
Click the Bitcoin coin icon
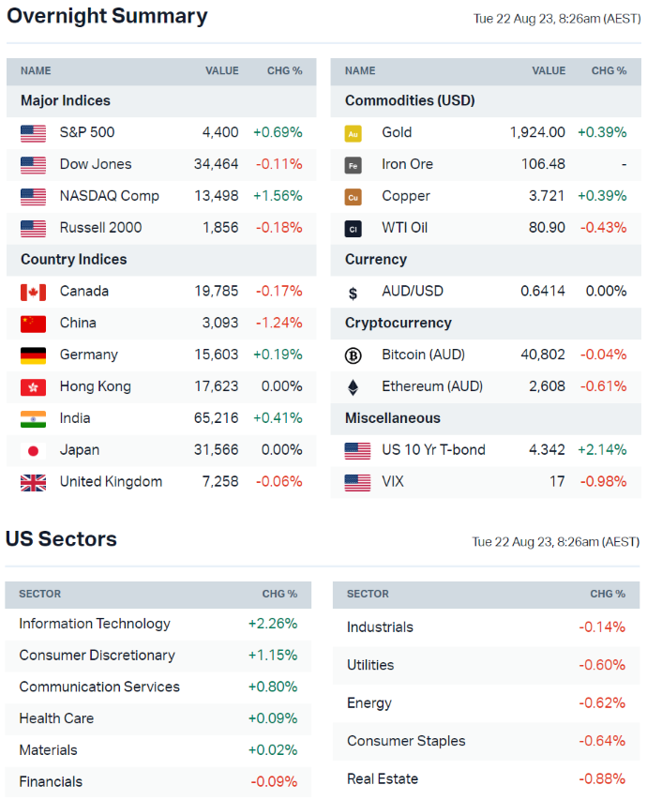[x=354, y=355]
